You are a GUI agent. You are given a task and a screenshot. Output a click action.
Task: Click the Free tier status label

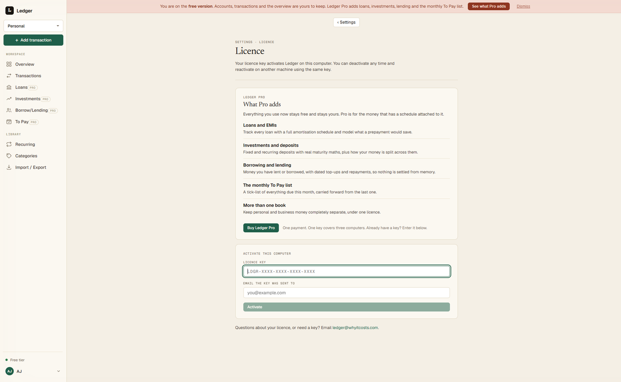point(17,360)
